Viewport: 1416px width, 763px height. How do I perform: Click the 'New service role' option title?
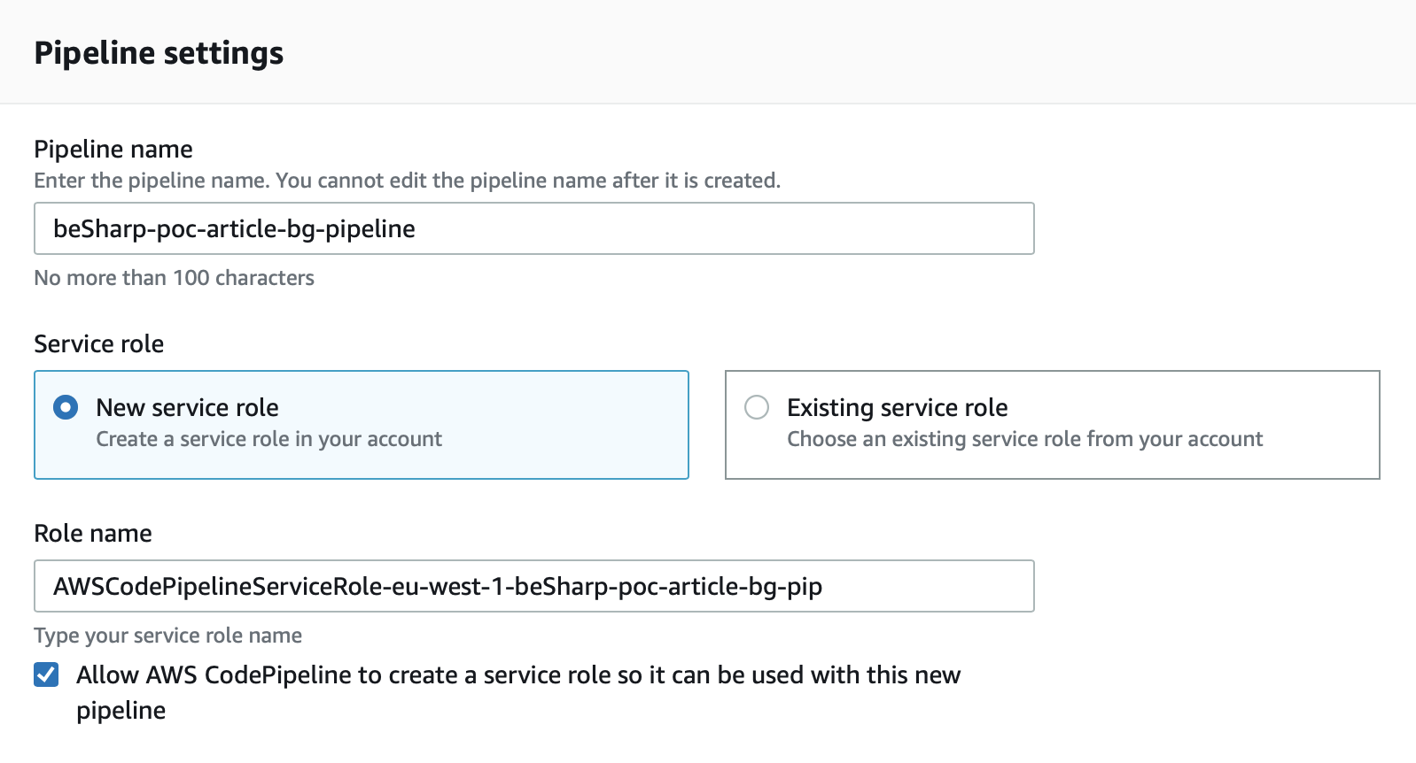pos(187,407)
